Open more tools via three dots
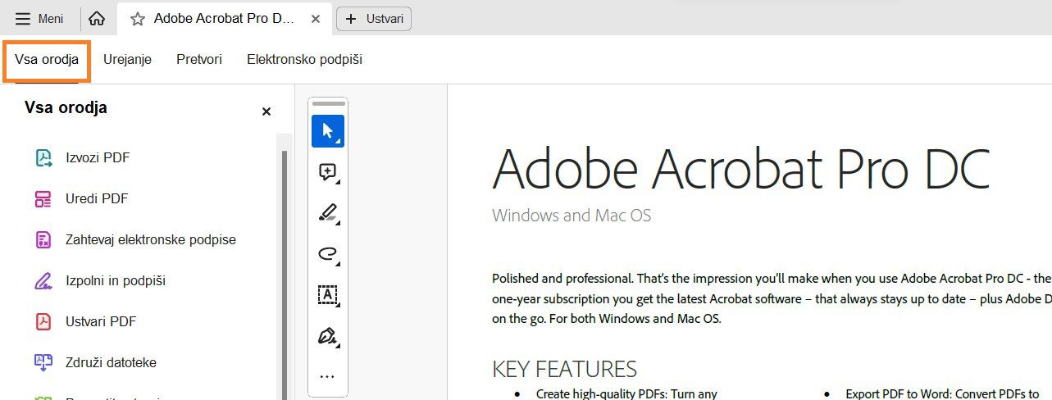 [327, 377]
